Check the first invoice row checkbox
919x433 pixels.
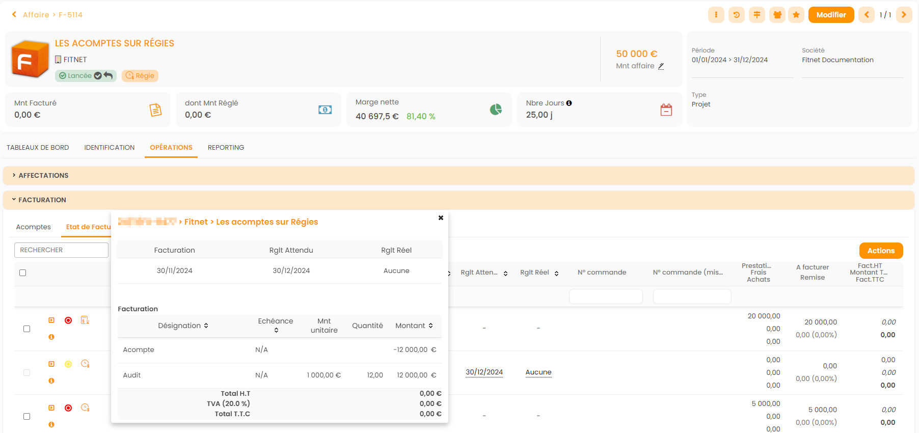[x=27, y=329]
